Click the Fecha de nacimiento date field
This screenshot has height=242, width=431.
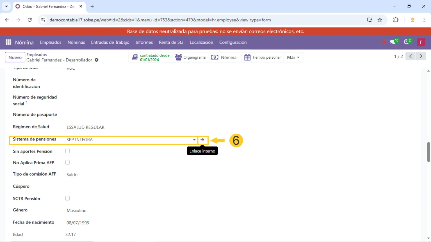tap(78, 223)
